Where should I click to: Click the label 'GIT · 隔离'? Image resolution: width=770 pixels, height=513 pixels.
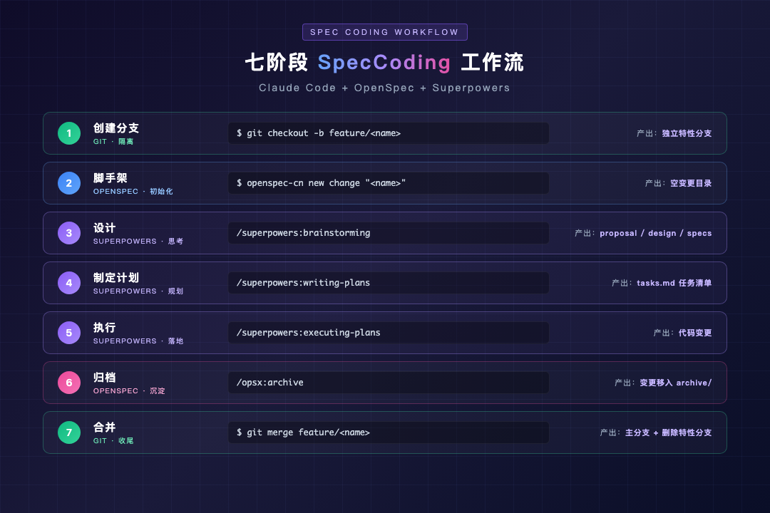[113, 141]
